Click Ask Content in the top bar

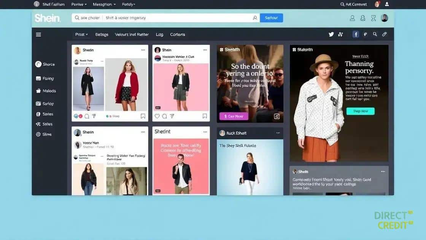pyautogui.click(x=354, y=4)
